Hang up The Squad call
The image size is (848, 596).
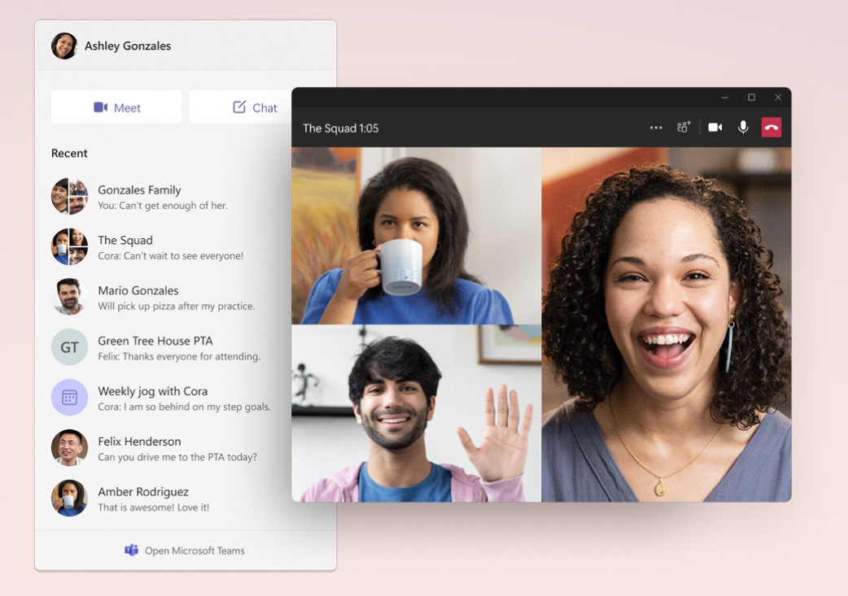tap(772, 128)
